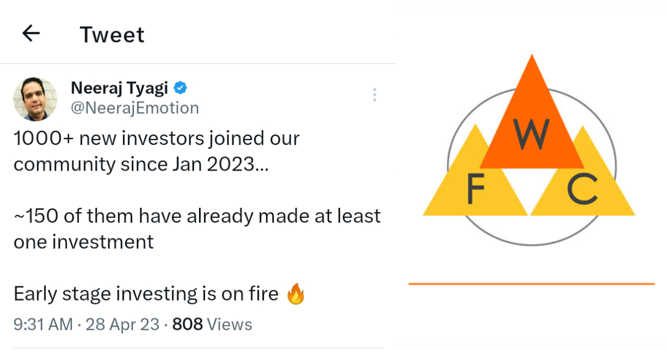Open the three-dot overflow menu on the tweet
This screenshot has height=350, width=667.
pos(375,94)
